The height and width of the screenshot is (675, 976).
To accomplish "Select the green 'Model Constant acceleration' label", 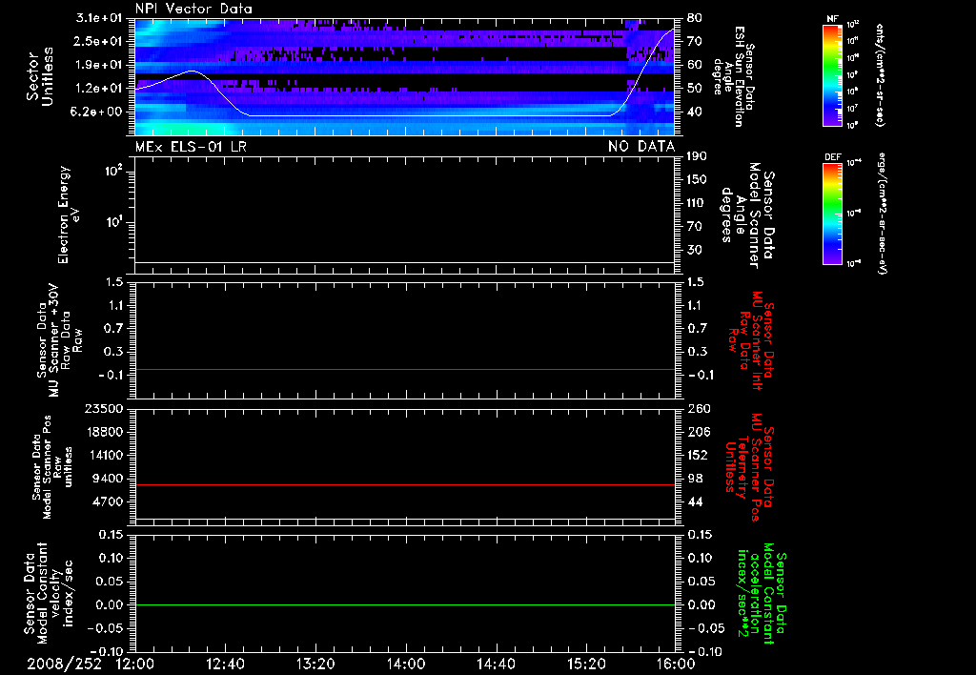I will 762,594.
